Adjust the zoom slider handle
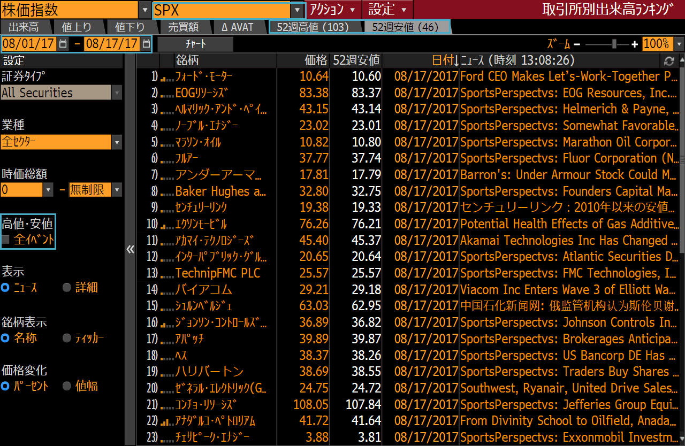This screenshot has height=446, width=685. tap(615, 44)
